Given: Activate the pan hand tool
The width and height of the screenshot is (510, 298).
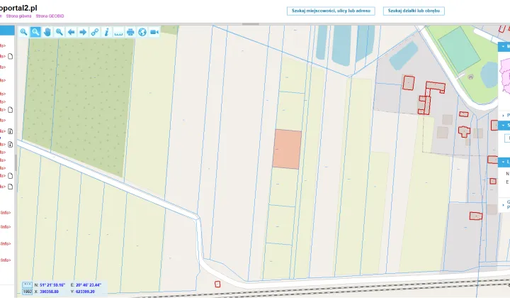Looking at the screenshot, I should (47, 32).
